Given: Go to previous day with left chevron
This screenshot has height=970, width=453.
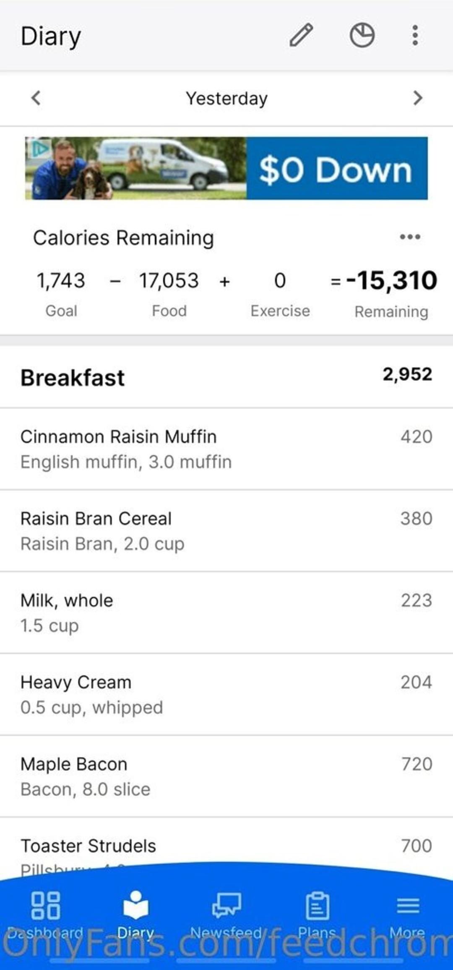Looking at the screenshot, I should coord(36,98).
